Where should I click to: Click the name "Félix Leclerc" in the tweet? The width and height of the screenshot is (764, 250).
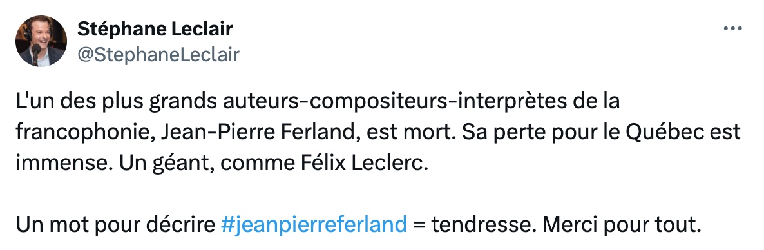(361, 163)
